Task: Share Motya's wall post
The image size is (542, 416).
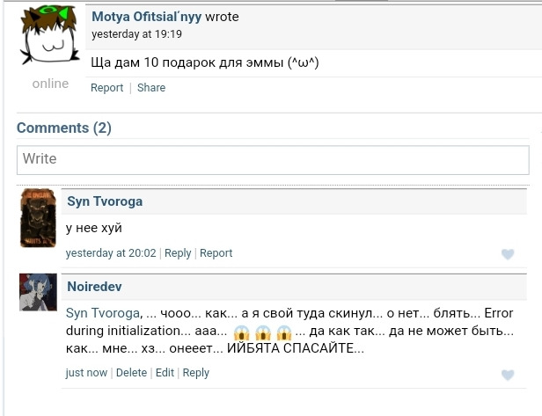Action: pyautogui.click(x=151, y=88)
